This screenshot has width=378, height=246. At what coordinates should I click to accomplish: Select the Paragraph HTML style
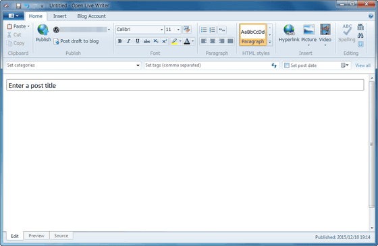pos(252,34)
